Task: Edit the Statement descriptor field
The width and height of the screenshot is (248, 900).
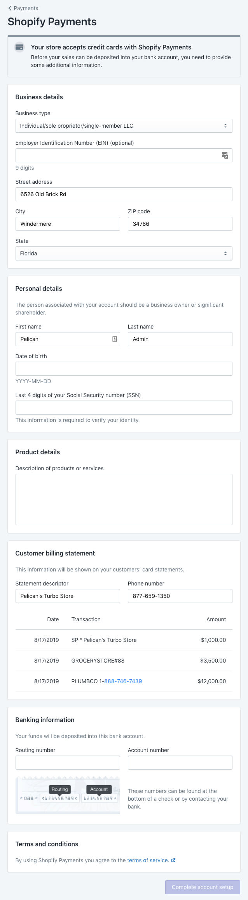Action: tap(68, 596)
